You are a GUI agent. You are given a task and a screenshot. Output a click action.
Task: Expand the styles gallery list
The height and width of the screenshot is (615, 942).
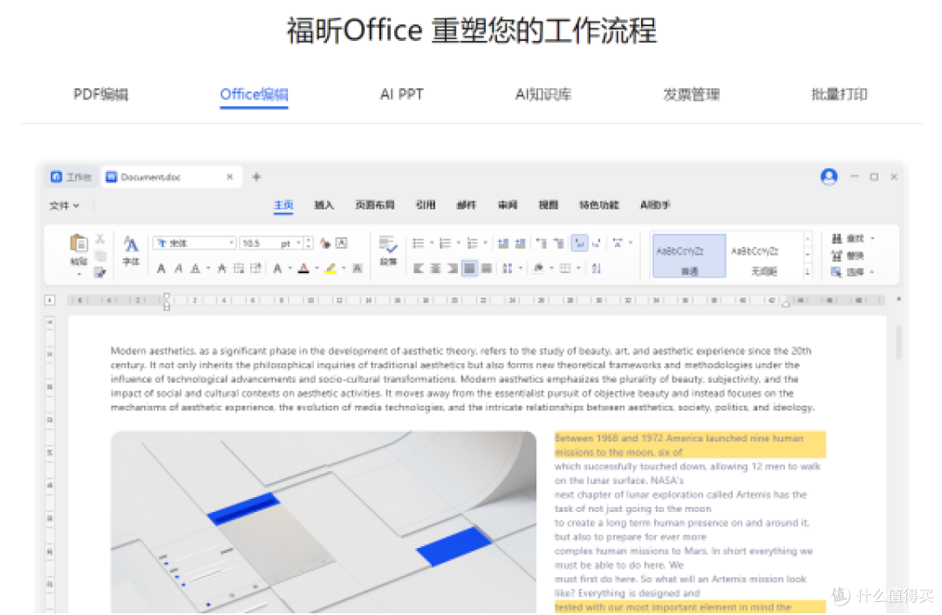tap(808, 272)
